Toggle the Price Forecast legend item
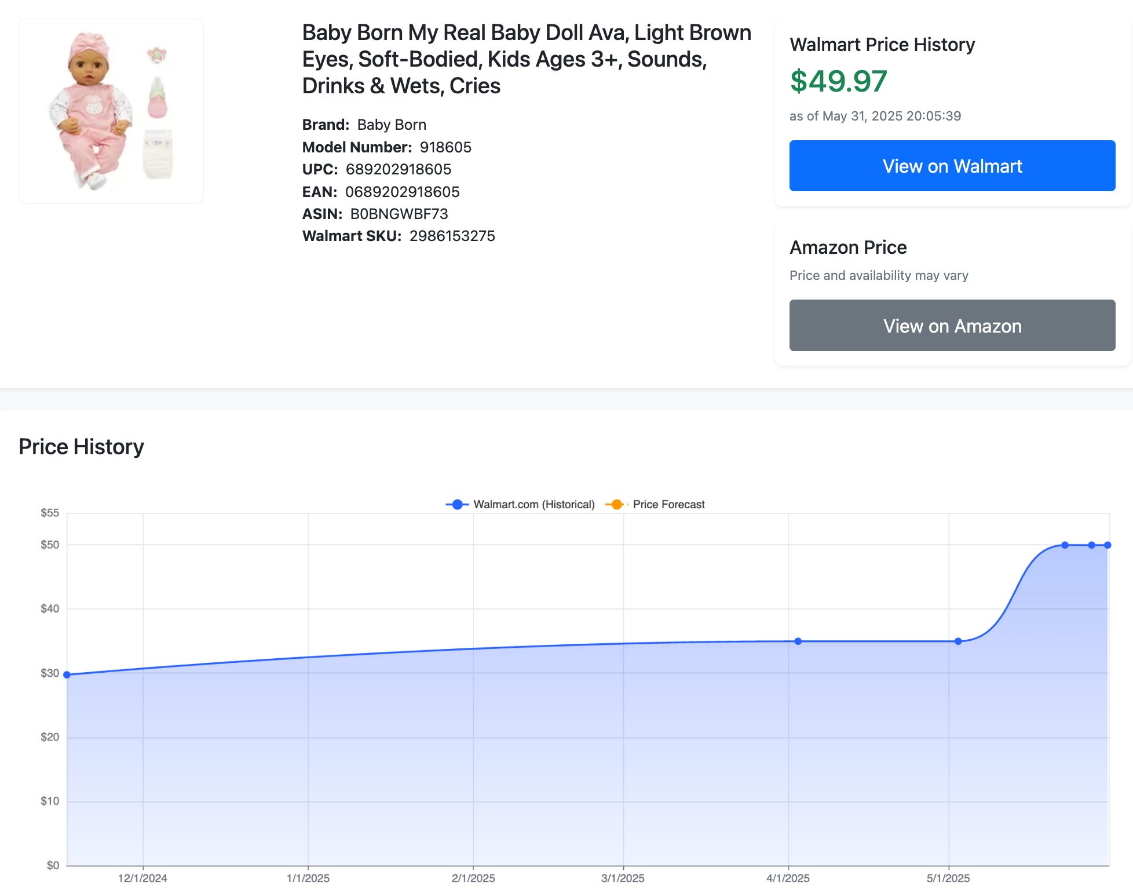The height and width of the screenshot is (890, 1133). [x=655, y=505]
